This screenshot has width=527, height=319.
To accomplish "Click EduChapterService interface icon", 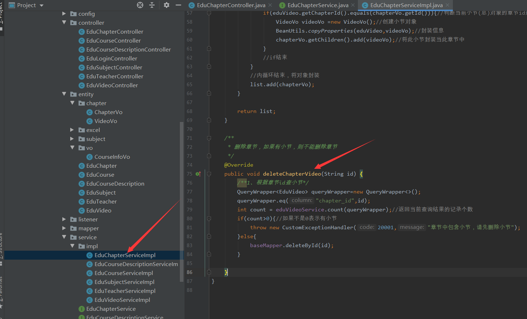I will tap(81, 309).
